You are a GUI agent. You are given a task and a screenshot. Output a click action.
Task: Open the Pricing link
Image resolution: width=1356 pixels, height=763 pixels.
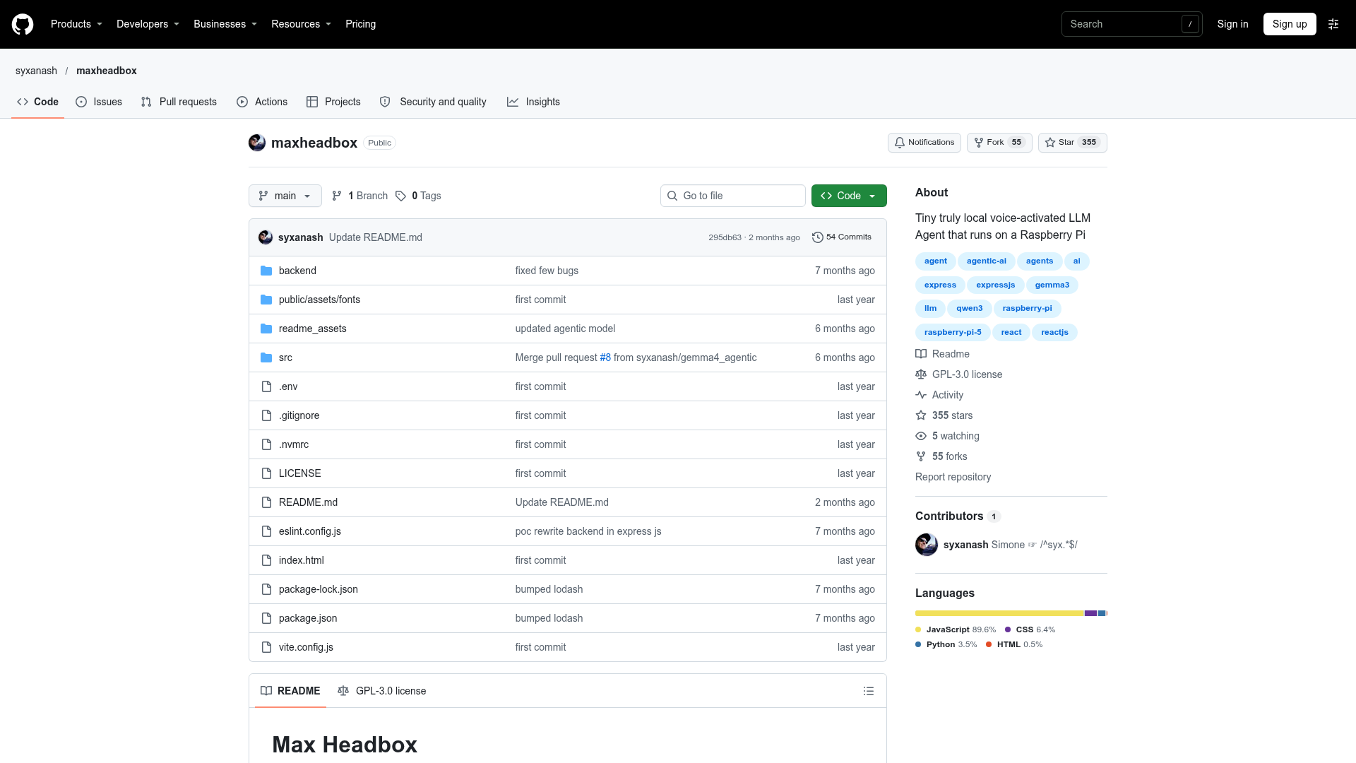[360, 24]
